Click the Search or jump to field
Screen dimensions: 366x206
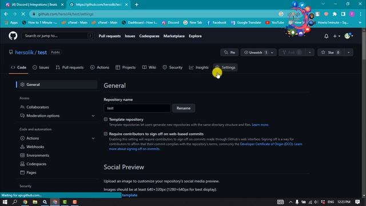click(x=58, y=35)
